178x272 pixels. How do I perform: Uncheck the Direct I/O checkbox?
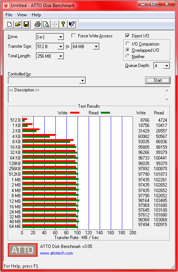point(127,36)
